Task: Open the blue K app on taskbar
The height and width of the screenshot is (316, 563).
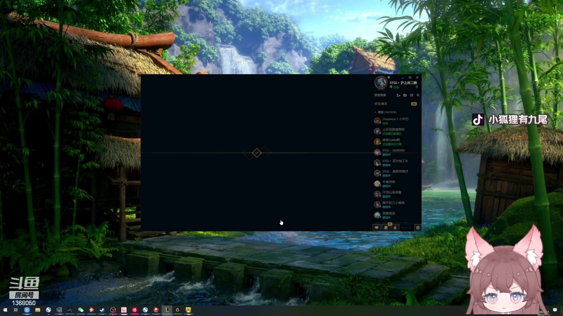Action: [x=27, y=310]
